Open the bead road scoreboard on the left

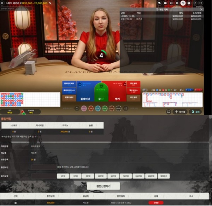tap(30, 99)
